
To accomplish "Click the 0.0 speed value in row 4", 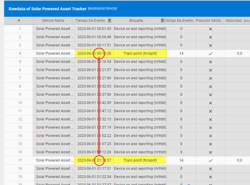I will point(239,53).
